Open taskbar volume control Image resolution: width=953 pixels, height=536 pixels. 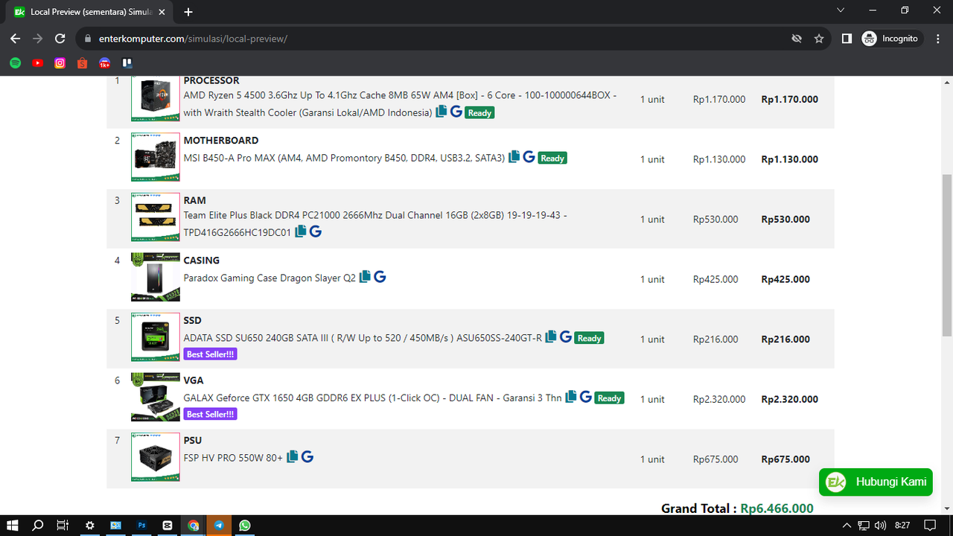(881, 525)
